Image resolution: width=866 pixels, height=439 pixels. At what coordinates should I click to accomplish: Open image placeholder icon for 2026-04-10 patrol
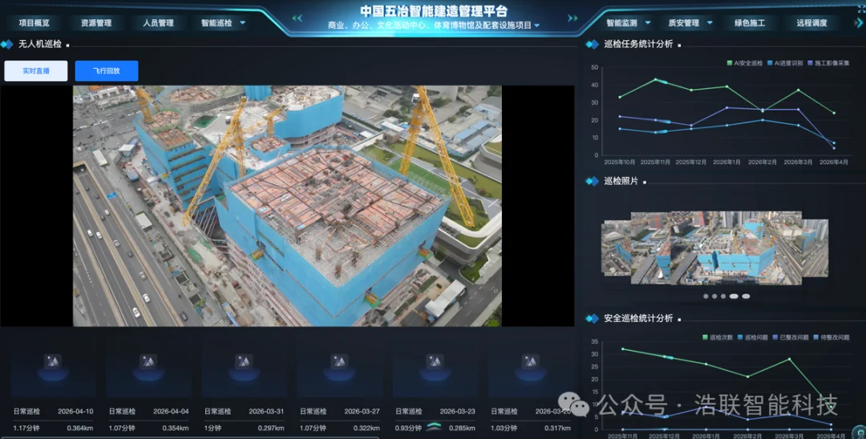[52, 362]
